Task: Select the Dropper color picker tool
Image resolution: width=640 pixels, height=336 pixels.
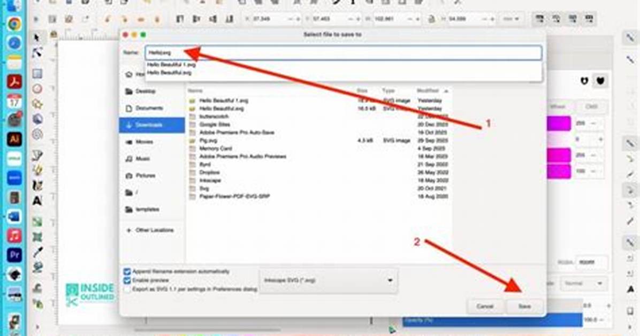Action: click(x=37, y=252)
